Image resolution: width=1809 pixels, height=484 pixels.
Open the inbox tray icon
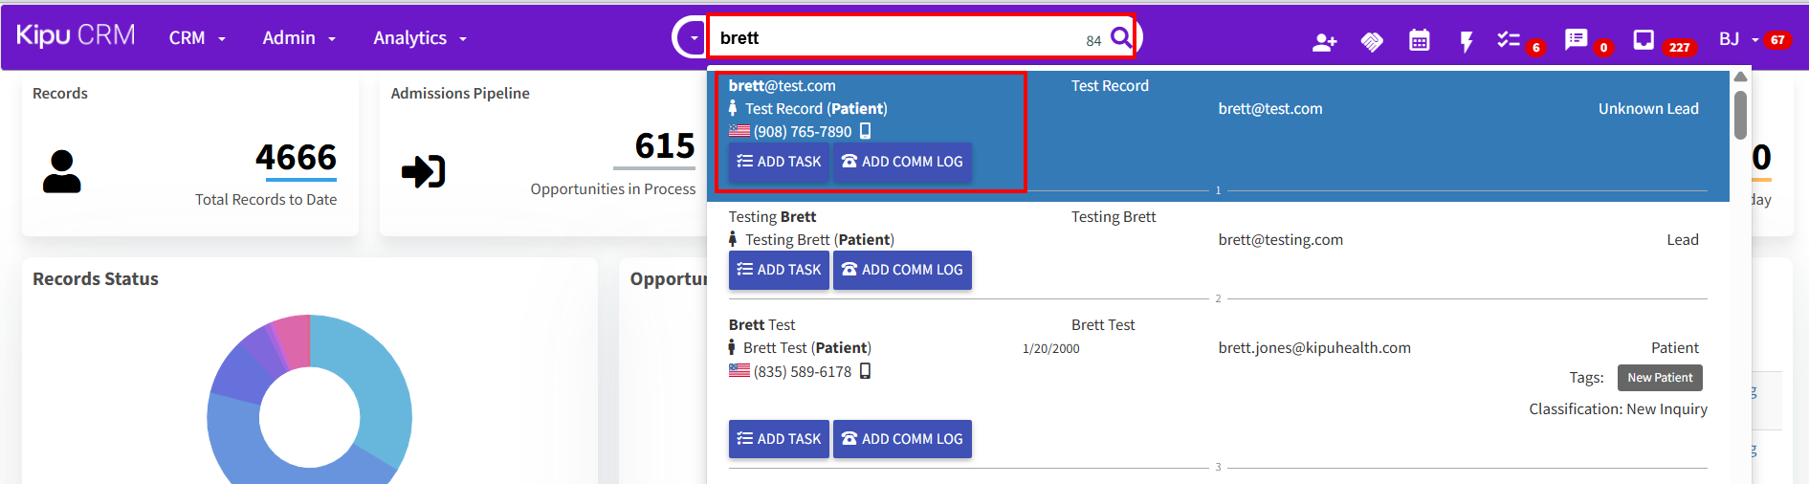(1644, 39)
